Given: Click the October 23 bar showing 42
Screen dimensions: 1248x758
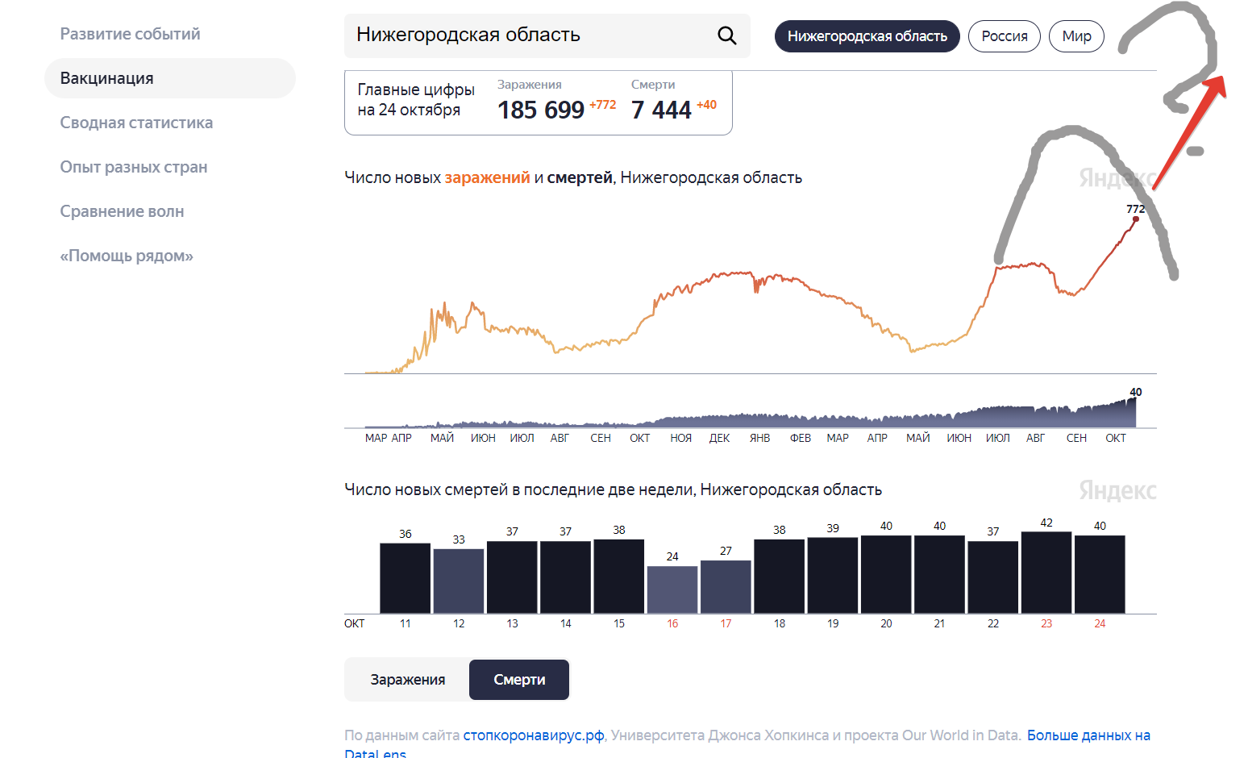Looking at the screenshot, I should click(1046, 573).
